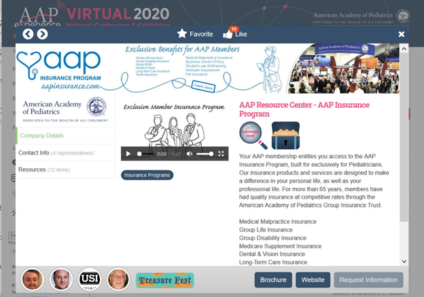424x297 pixels.
Task: Click the AAP Insurance Program logo
Action: (59, 65)
